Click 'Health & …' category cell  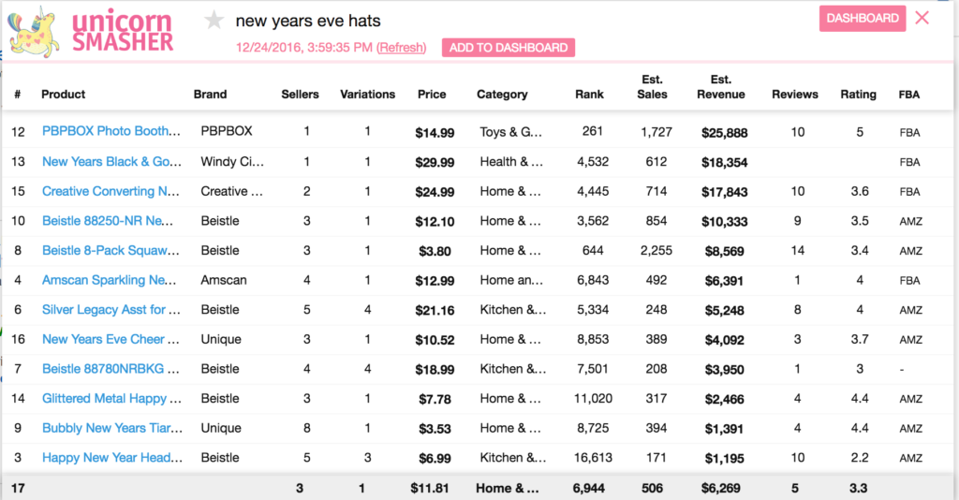[511, 161]
